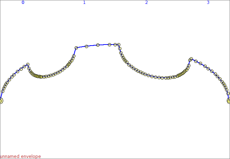Viewport: 230px width, 159px height.
Task: Select the large ending breakpoint at the right edge
Action: tap(229, 101)
